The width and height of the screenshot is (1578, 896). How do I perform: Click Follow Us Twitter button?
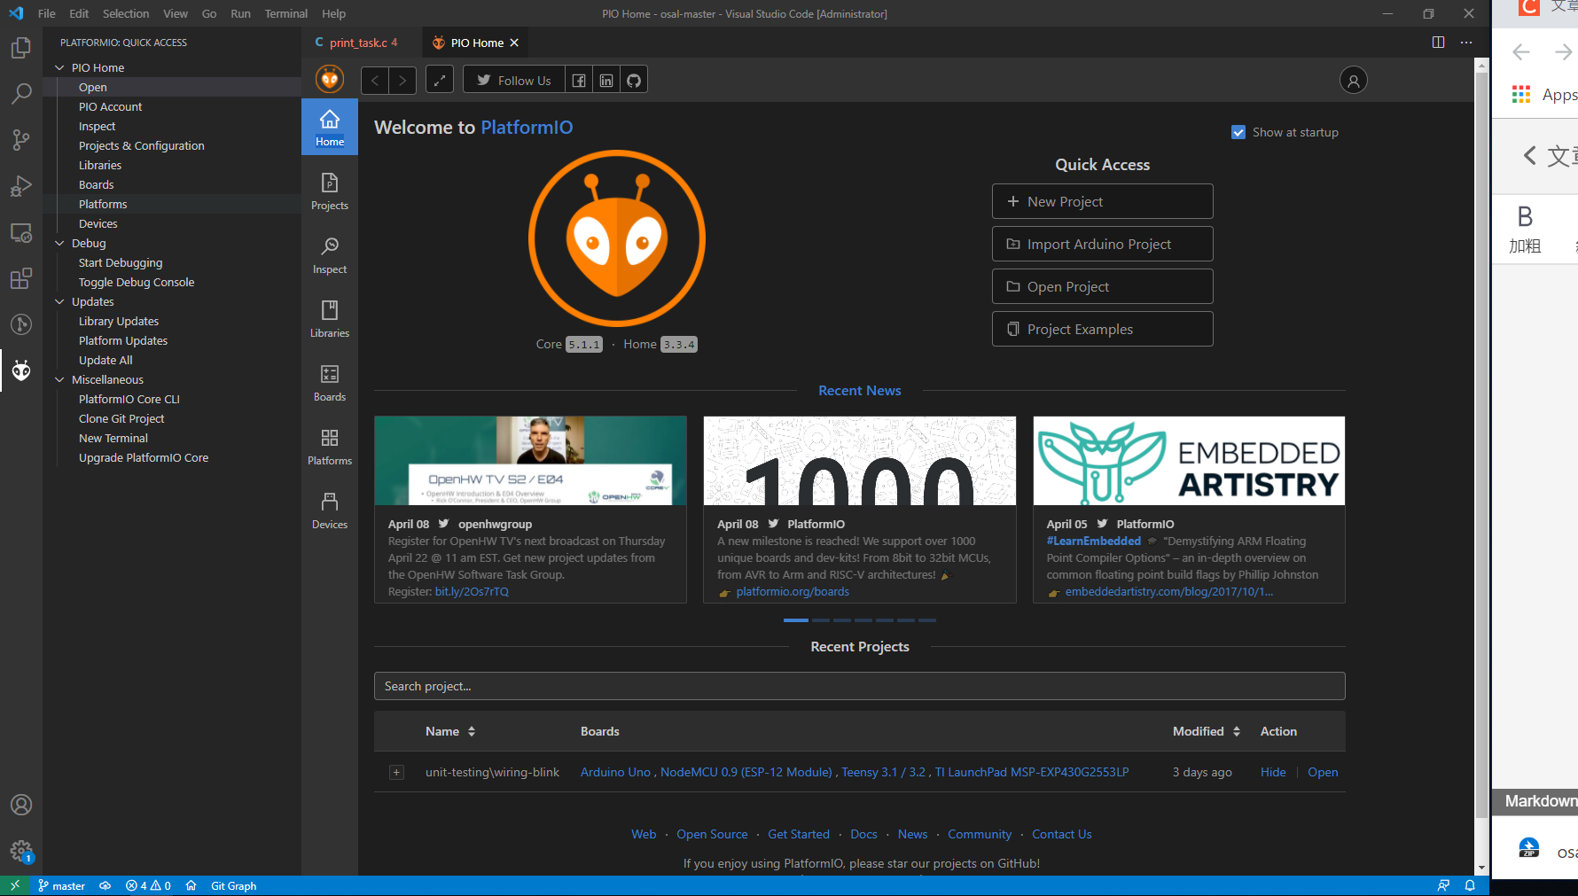point(514,81)
